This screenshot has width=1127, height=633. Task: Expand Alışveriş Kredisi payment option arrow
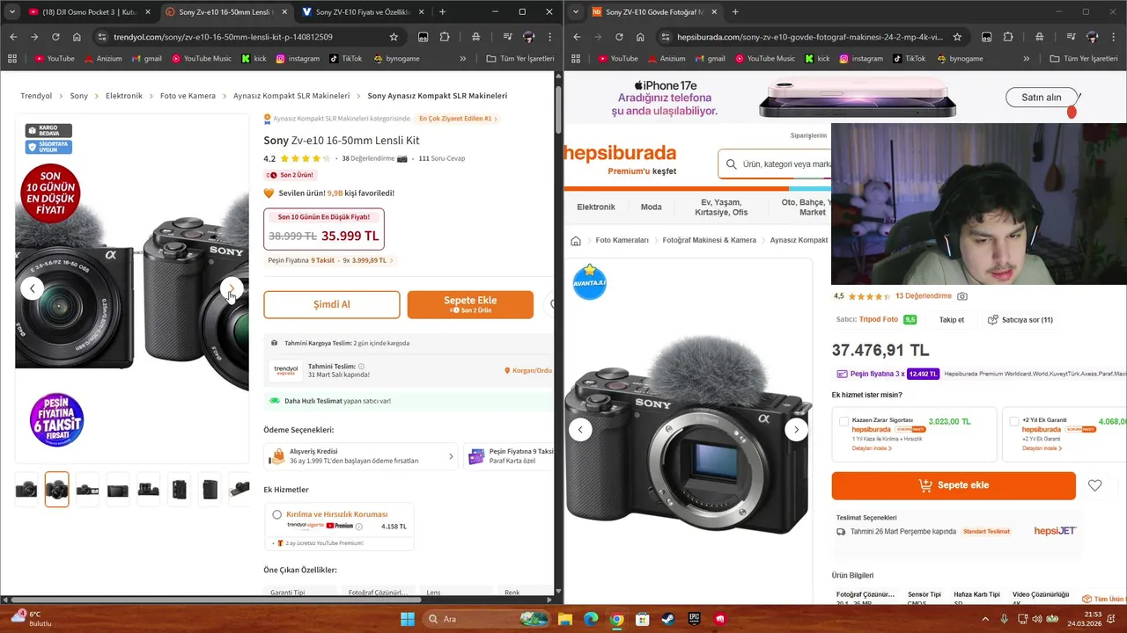(x=451, y=457)
